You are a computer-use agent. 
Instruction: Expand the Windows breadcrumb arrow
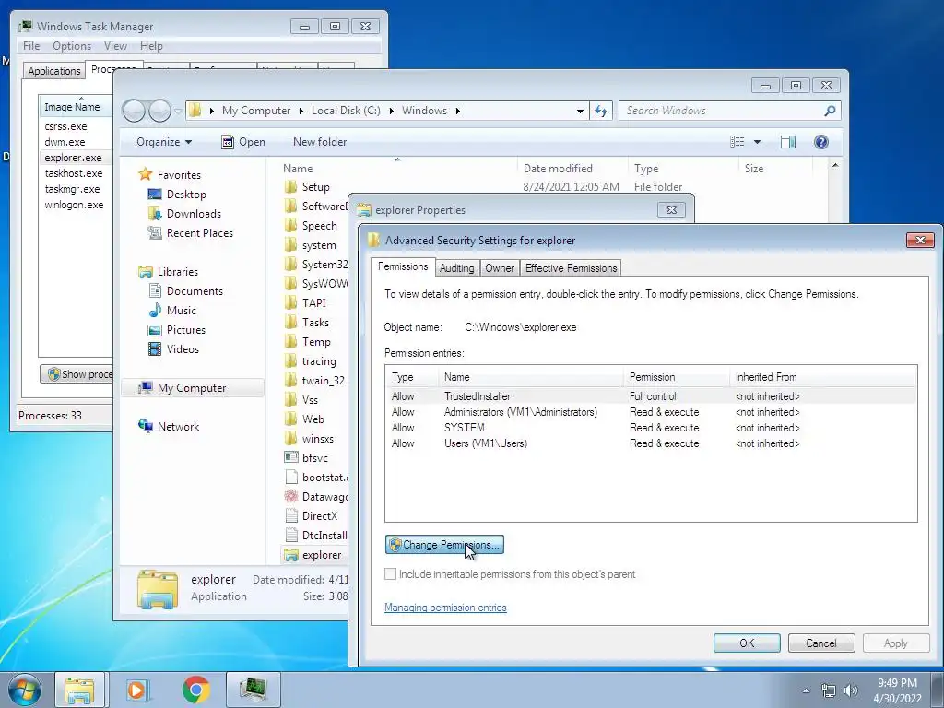457,111
